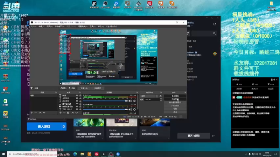Switch to 贵宾(24) tab in danmaku helper

point(255,89)
